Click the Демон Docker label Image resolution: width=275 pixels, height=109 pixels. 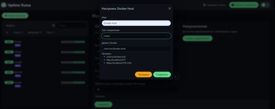click(110, 43)
